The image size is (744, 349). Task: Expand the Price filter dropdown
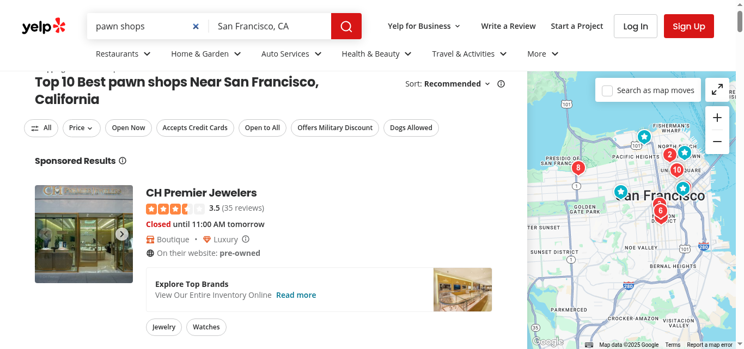click(82, 128)
